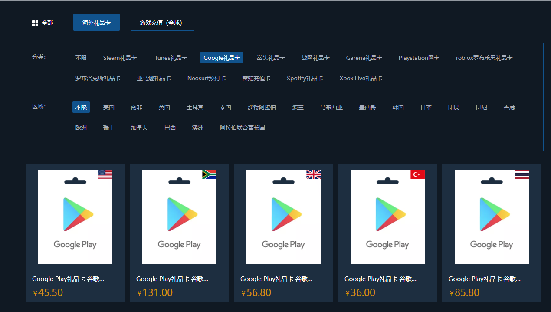Select 罗布洛克斯礼品卡 category

click(x=98, y=78)
